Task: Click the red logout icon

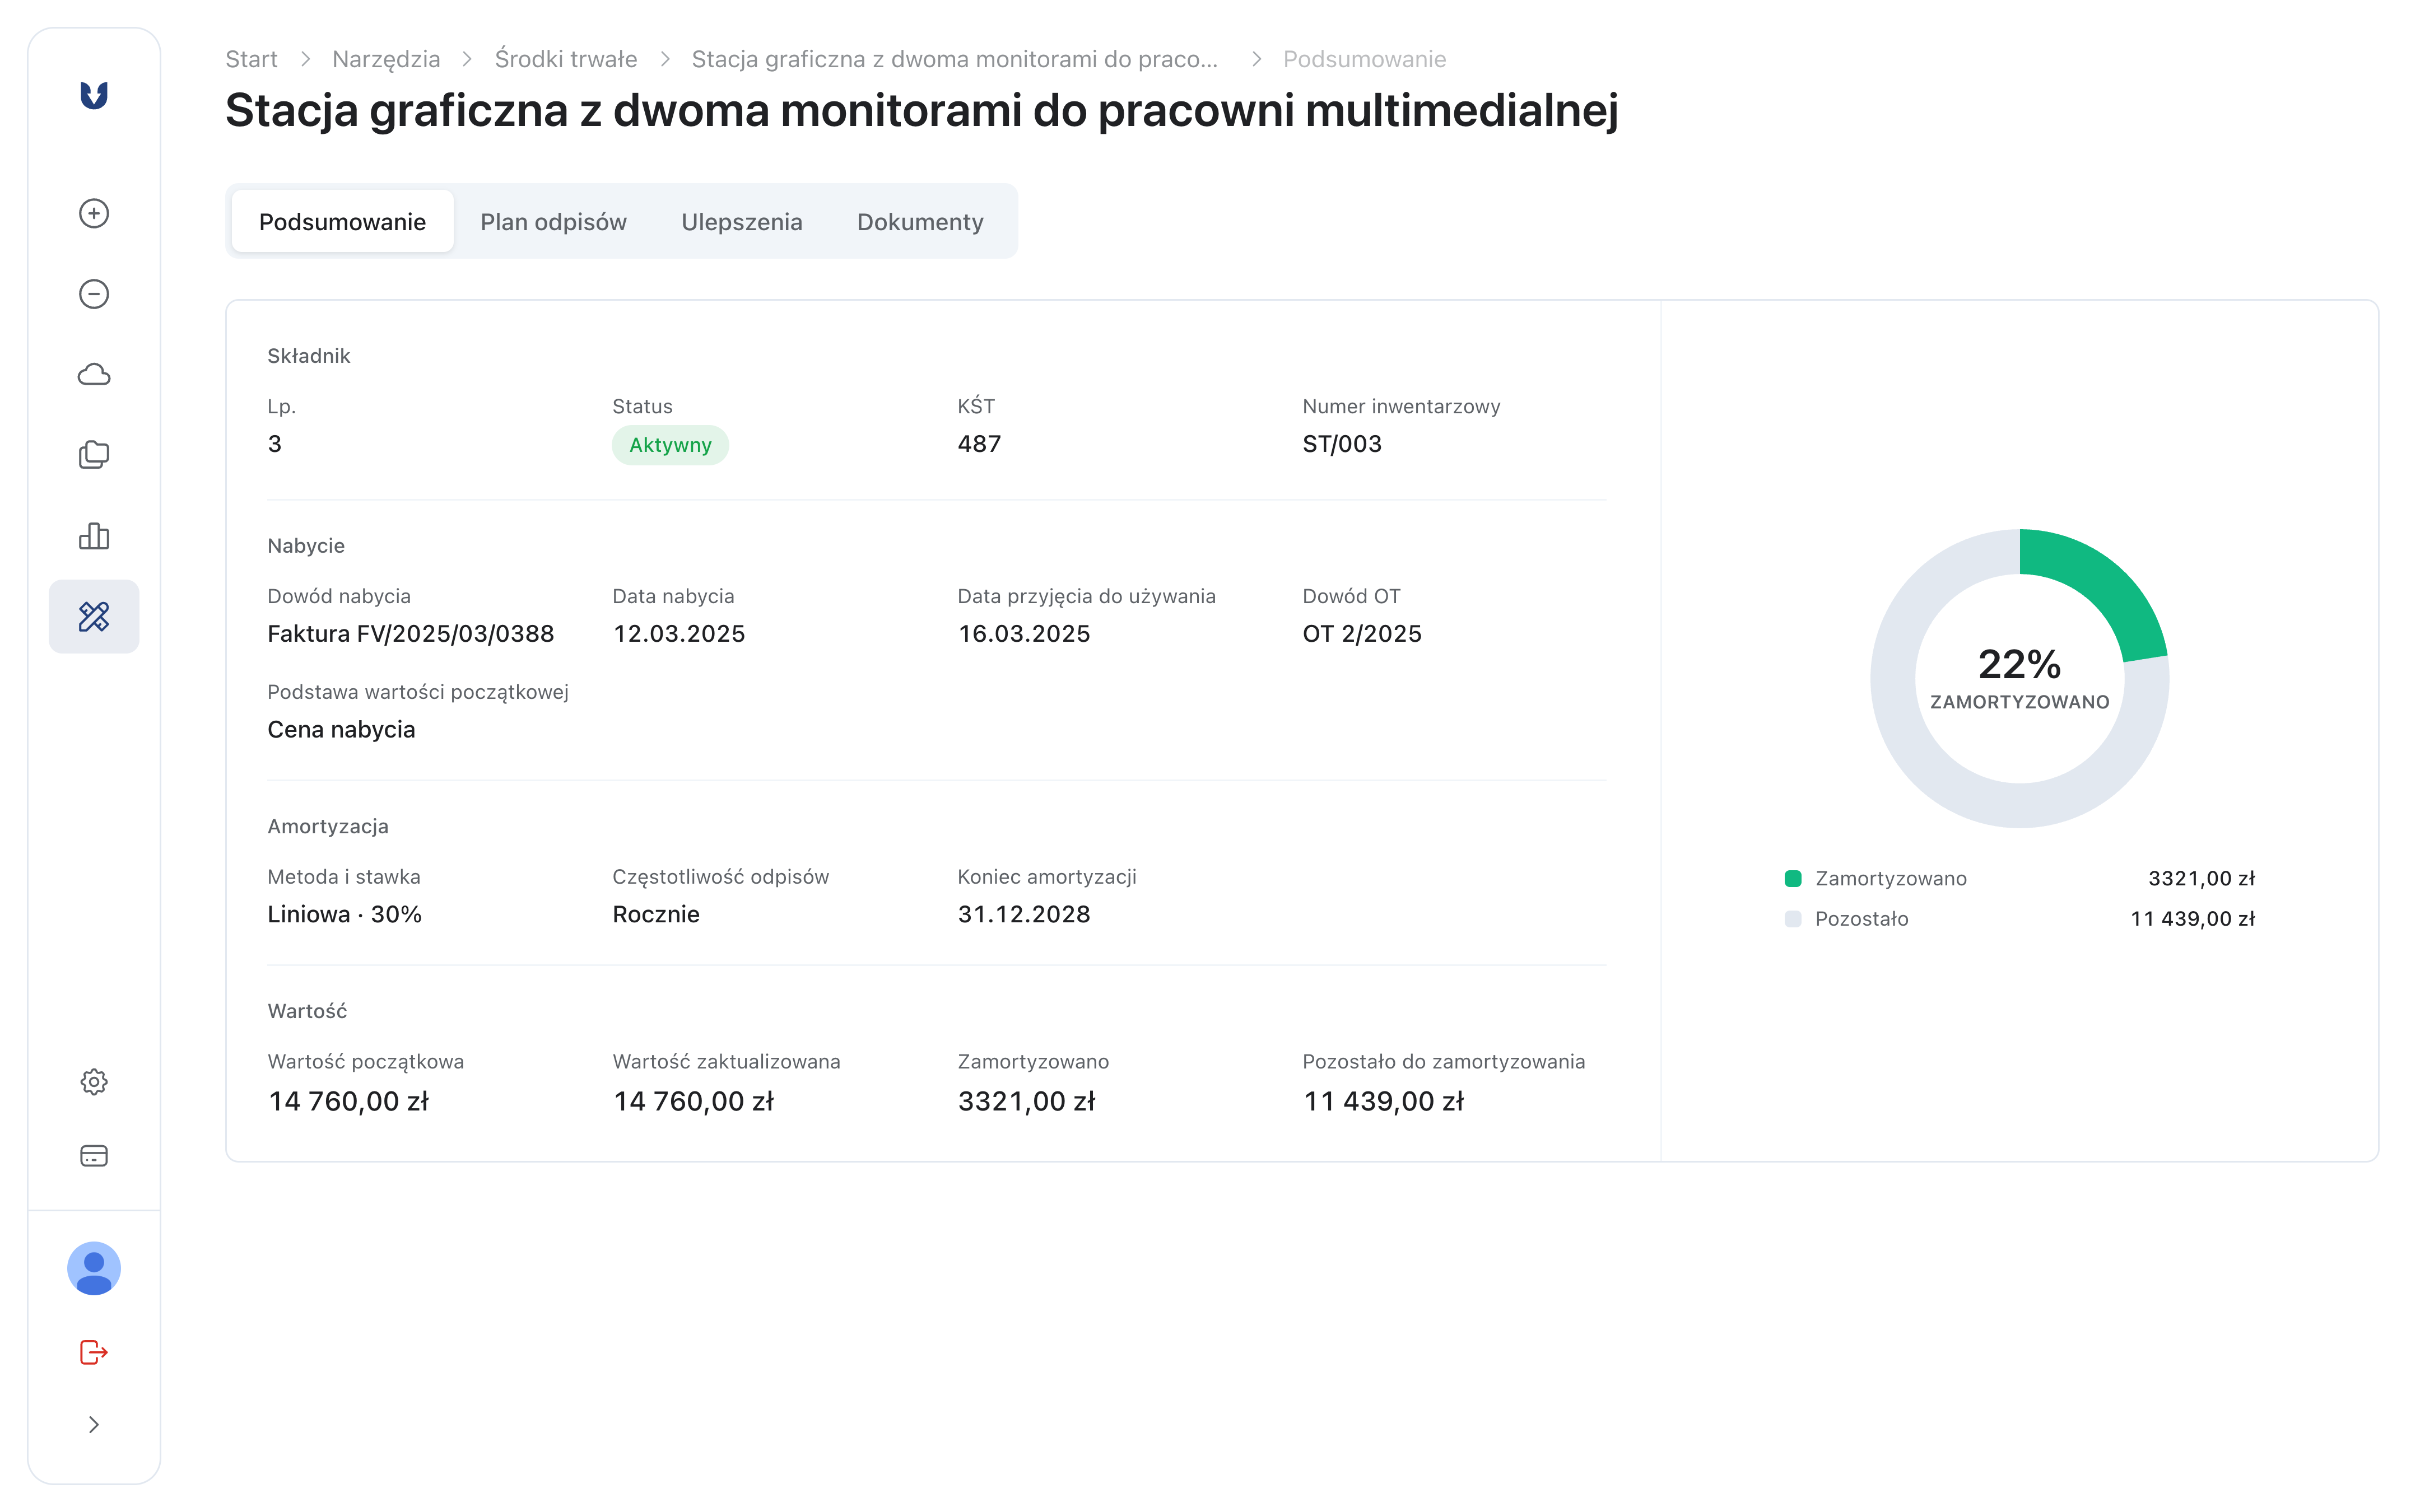Action: pos(94,1352)
